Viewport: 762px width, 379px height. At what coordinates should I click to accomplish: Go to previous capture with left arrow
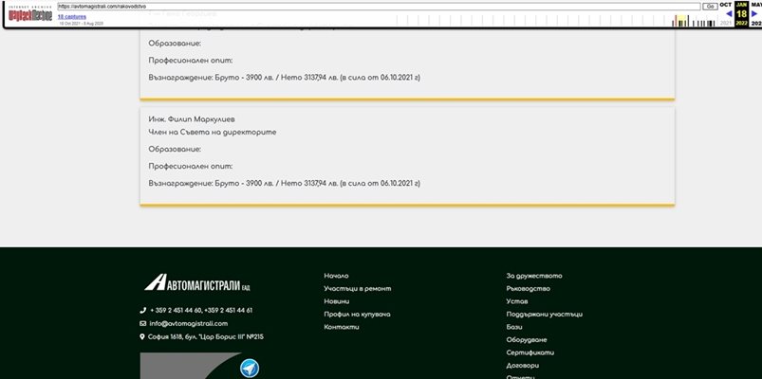click(x=729, y=14)
